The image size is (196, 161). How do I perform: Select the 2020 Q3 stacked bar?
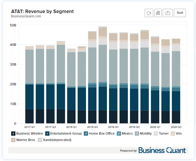(x=176, y=81)
